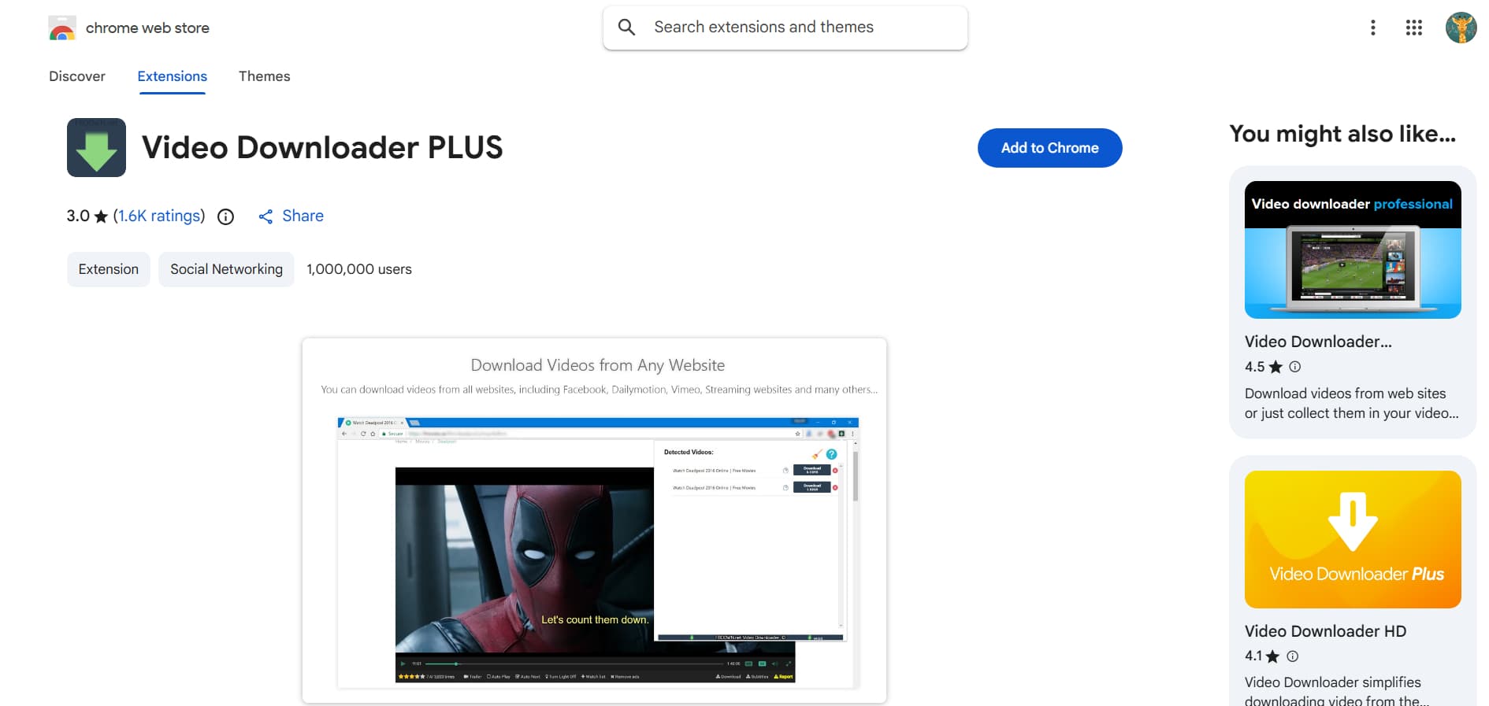Screen dimensions: 1489x706
Task: Click the Video Downloader PLUS heading
Action: coord(322,147)
